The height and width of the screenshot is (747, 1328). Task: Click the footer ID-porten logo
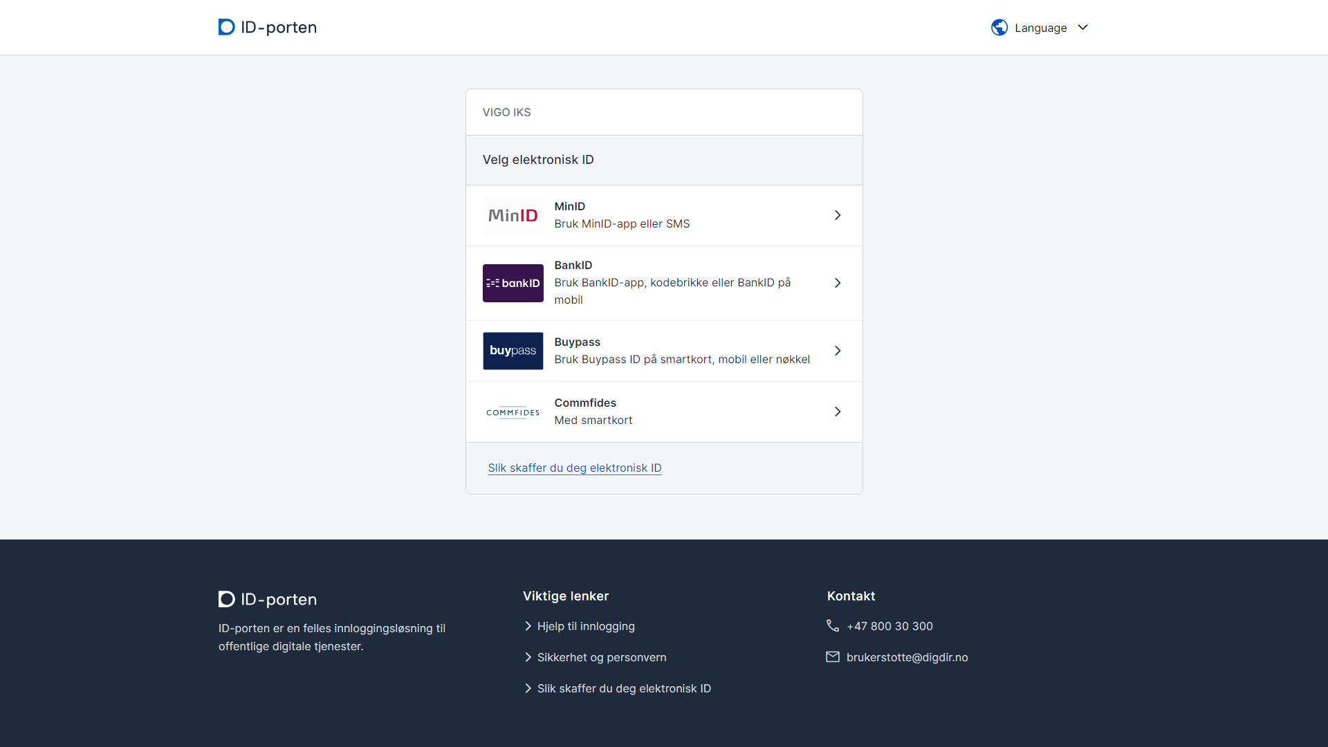pos(267,599)
